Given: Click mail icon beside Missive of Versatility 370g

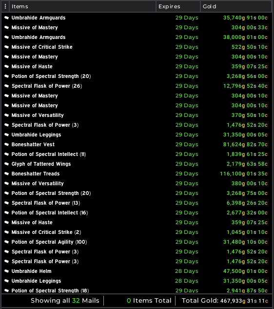Looking at the screenshot, I should click(6, 115).
